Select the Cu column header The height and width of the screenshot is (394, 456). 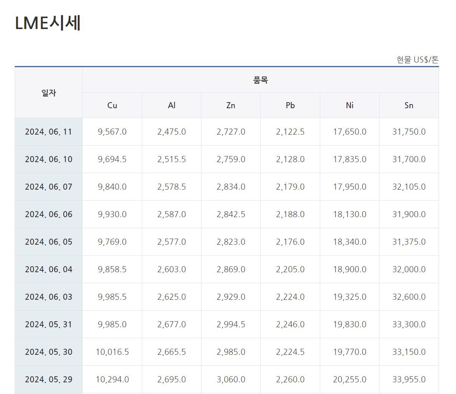pos(112,106)
